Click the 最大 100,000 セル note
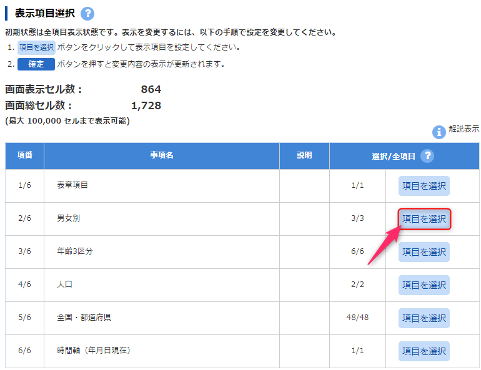The image size is (481, 370). pos(67,121)
